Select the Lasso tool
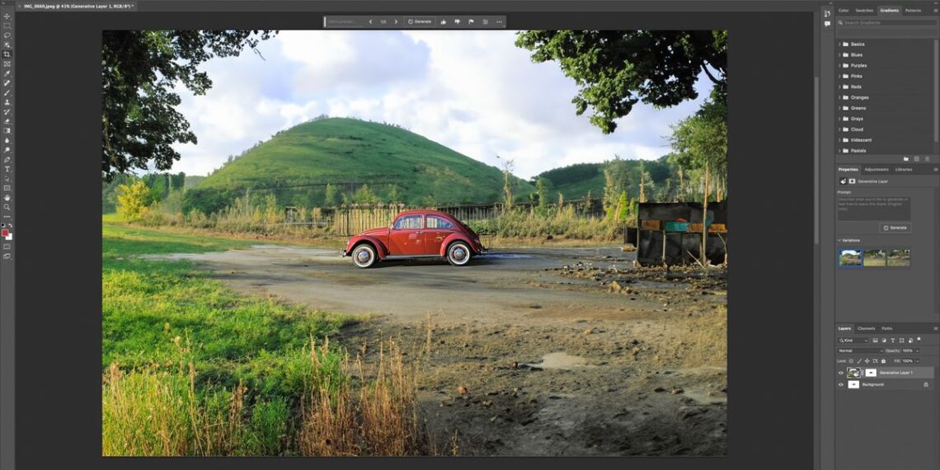Image resolution: width=940 pixels, height=470 pixels. (7, 35)
